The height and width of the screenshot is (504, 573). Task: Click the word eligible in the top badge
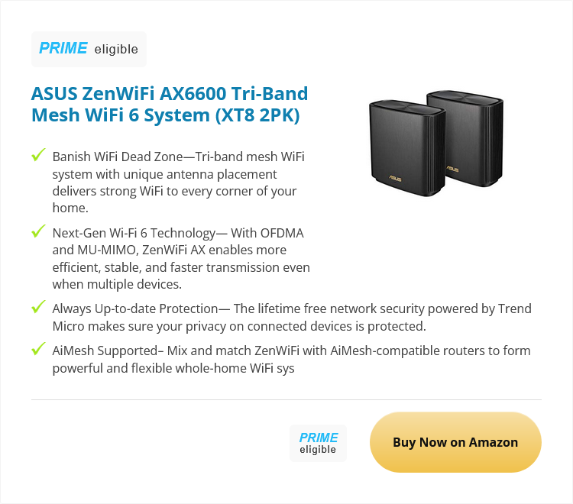point(116,50)
